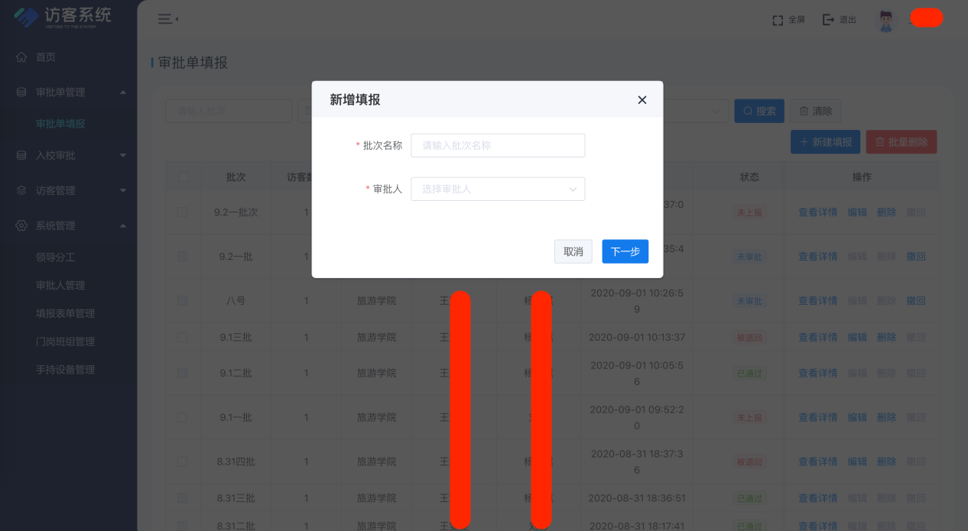Select 审批单填报 in the sidebar
This screenshot has width=968, height=531.
click(x=60, y=124)
